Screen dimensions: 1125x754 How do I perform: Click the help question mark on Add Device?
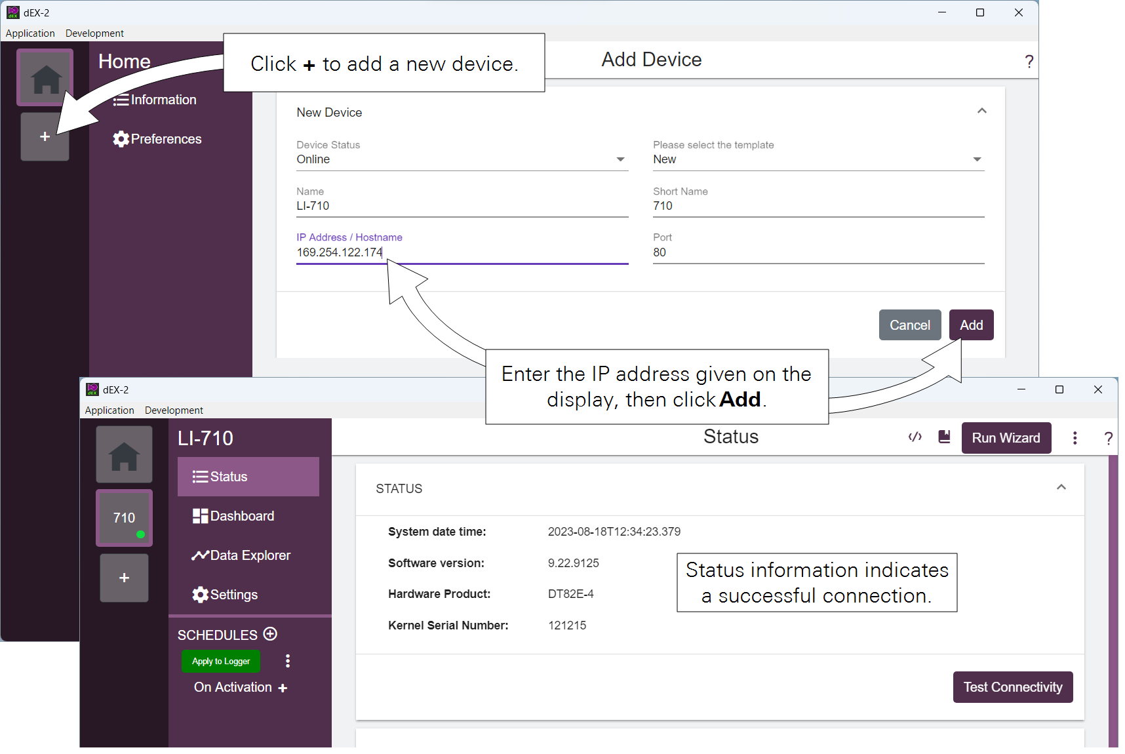pos(1029,62)
